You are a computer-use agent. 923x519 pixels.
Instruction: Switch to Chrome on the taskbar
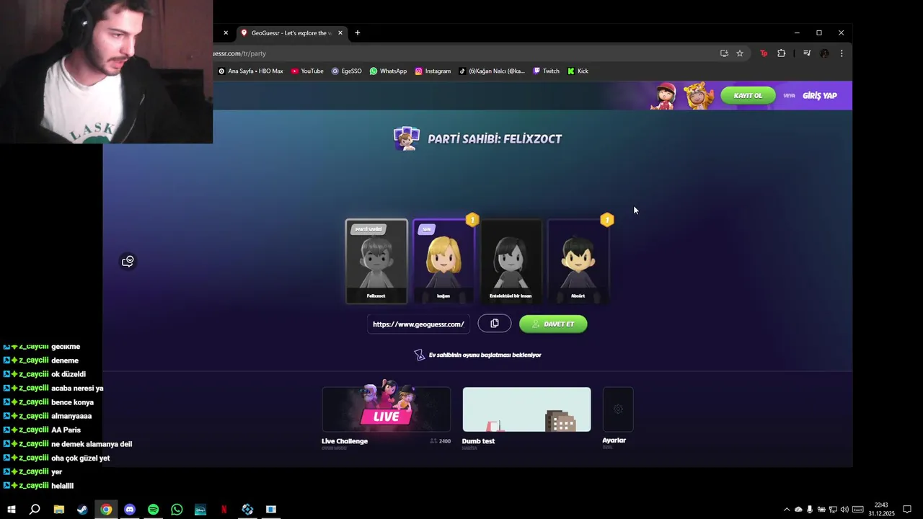[106, 510]
